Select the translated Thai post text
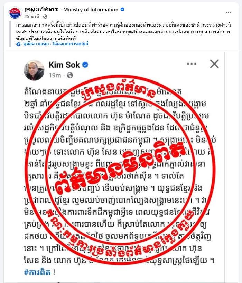242x283 pixels. point(123,32)
